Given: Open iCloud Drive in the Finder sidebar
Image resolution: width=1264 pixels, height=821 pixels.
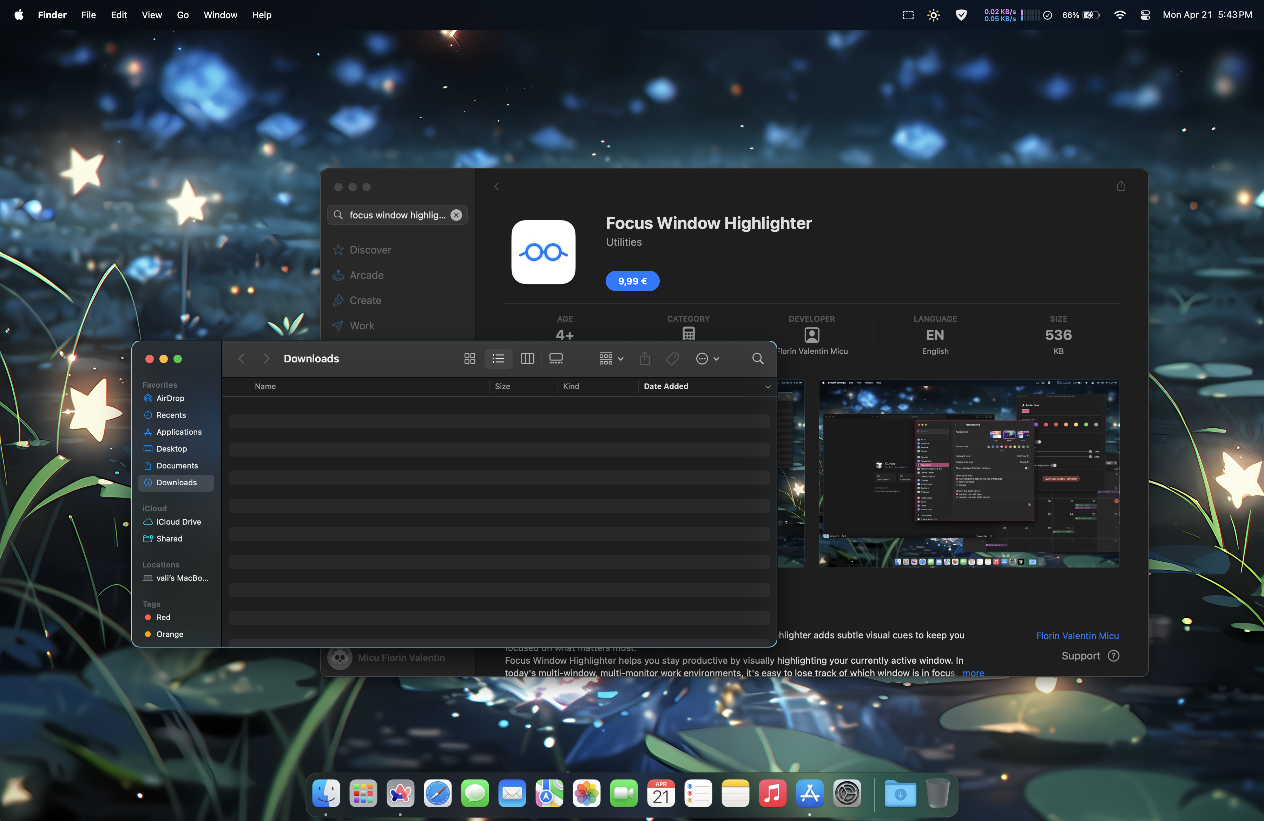Looking at the screenshot, I should 176,522.
